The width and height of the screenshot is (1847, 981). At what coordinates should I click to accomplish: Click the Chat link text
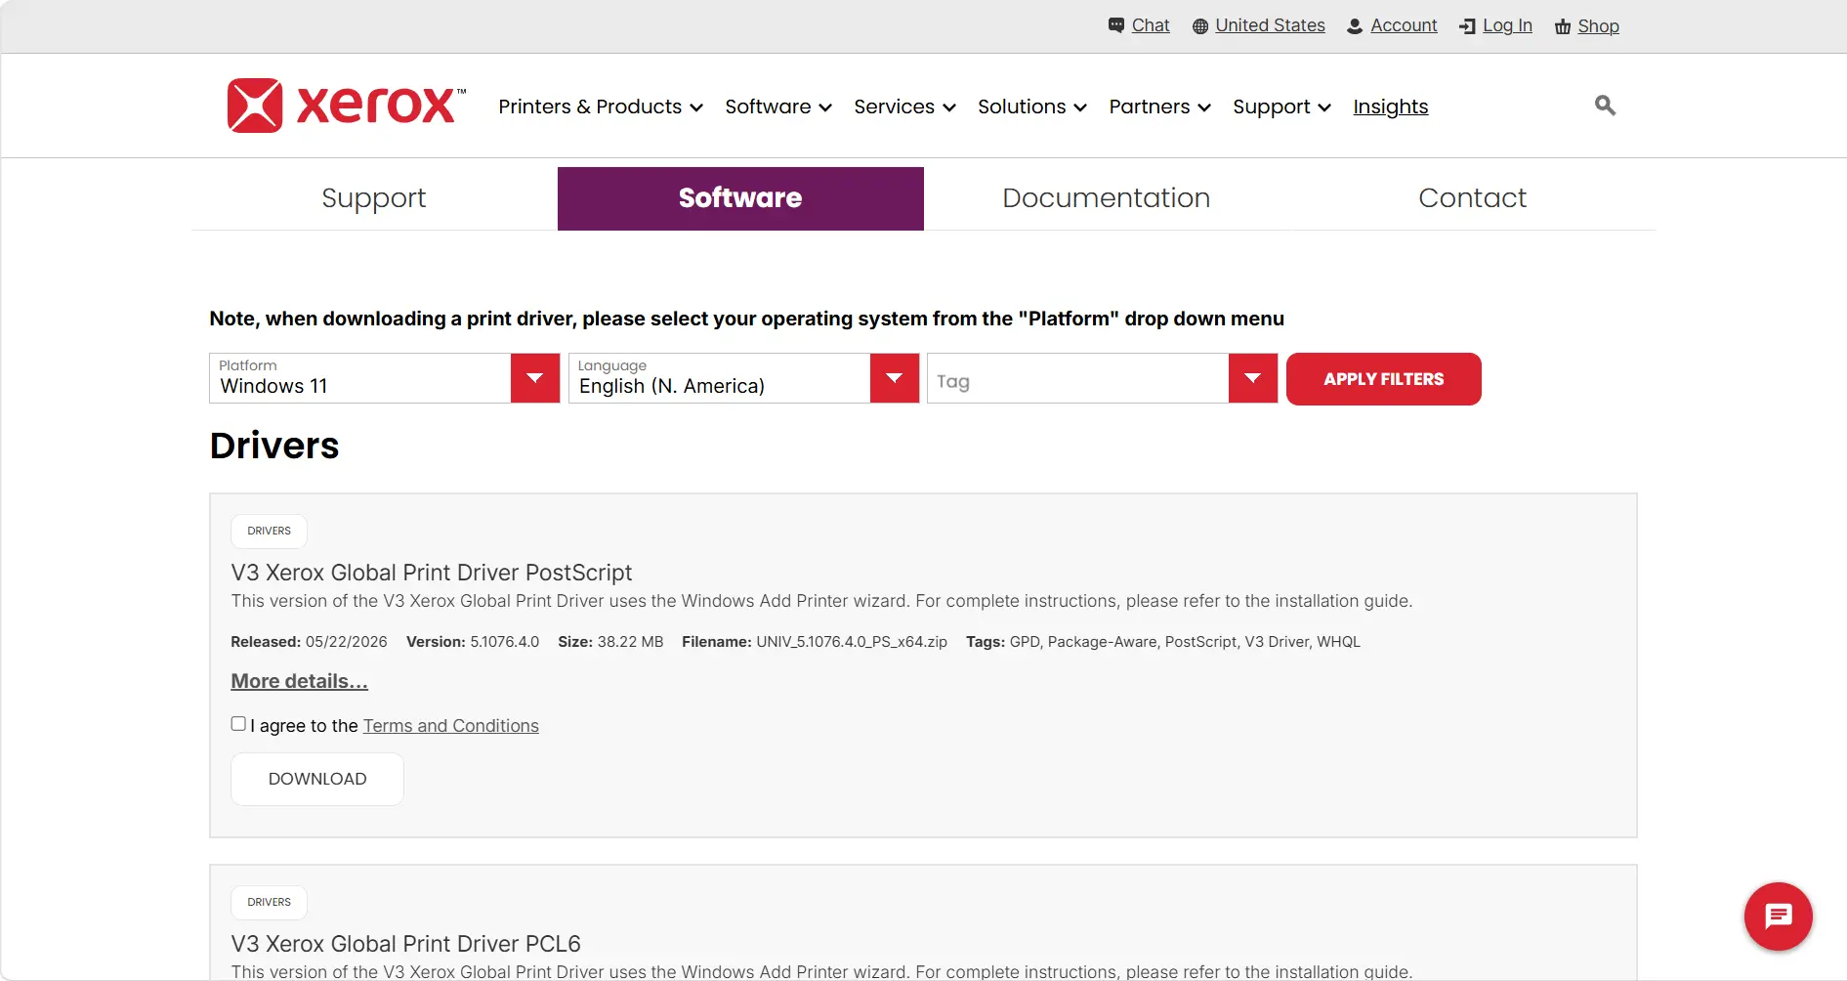[x=1151, y=25]
